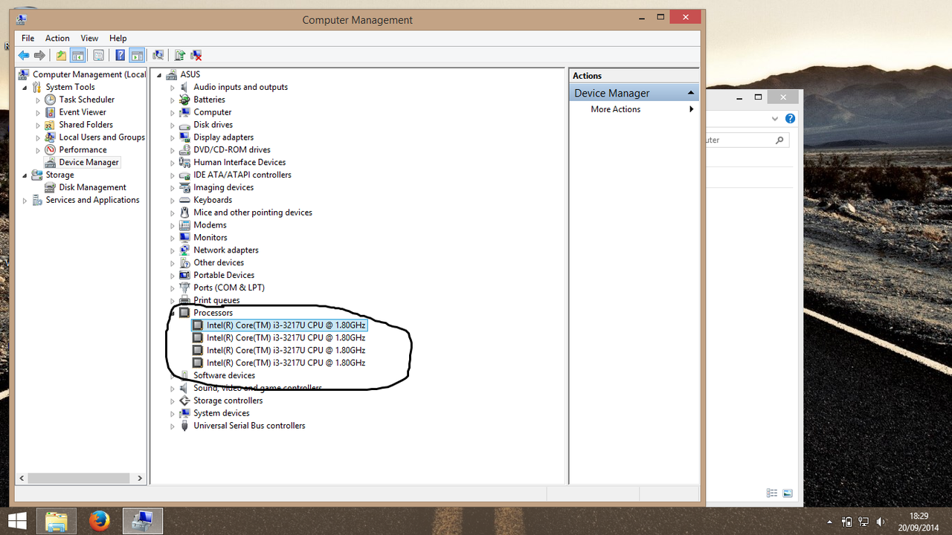Image resolution: width=952 pixels, height=535 pixels.
Task: Click blue help icon in background window
Action: pos(790,119)
